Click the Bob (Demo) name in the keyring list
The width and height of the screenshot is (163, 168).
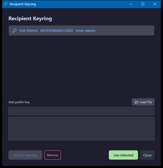click(28, 31)
